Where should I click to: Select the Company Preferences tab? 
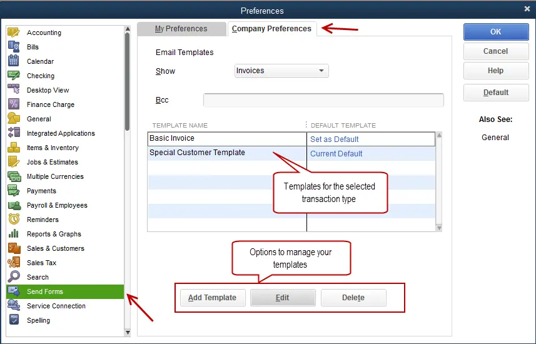tap(271, 29)
